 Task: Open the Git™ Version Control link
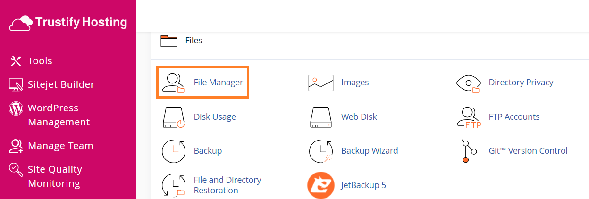tap(528, 151)
